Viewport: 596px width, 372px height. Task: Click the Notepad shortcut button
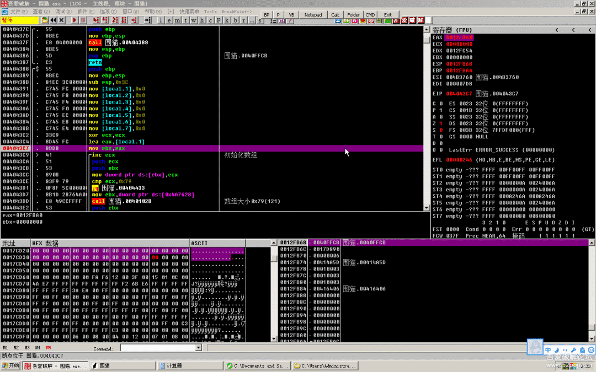[313, 15]
